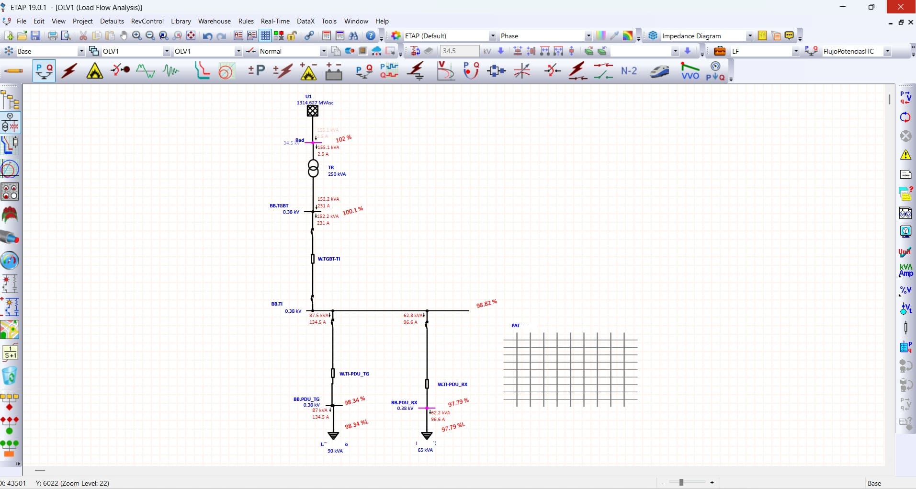Click the Help question mark button
The width and height of the screenshot is (916, 489).
point(371,36)
